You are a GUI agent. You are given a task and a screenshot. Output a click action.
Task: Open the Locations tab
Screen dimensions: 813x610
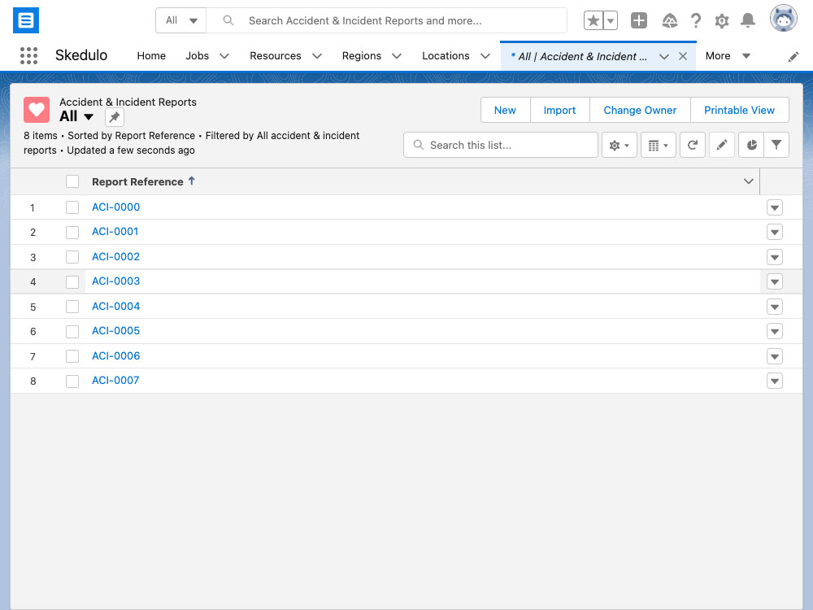click(446, 56)
